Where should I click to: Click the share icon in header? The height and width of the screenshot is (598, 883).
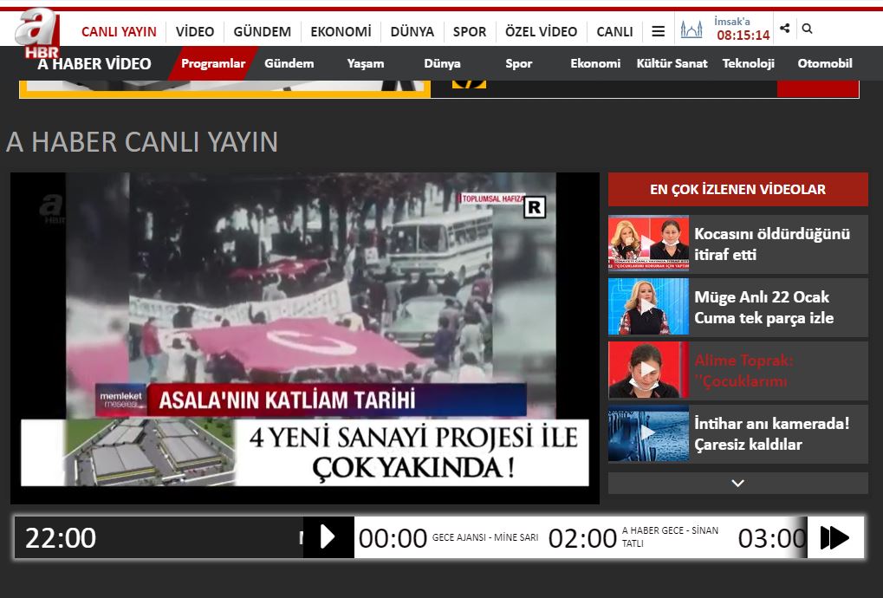785,28
